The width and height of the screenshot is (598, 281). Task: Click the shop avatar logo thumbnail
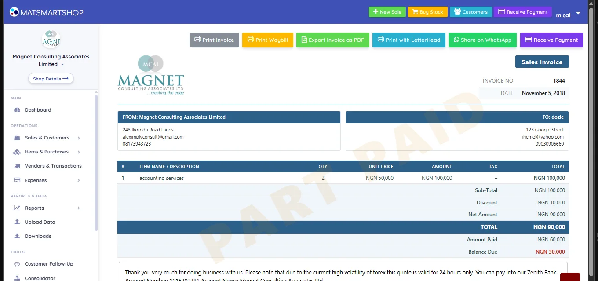pyautogui.click(x=51, y=39)
